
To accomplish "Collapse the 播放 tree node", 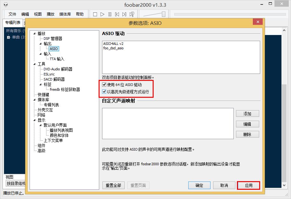I will (x=35, y=34).
